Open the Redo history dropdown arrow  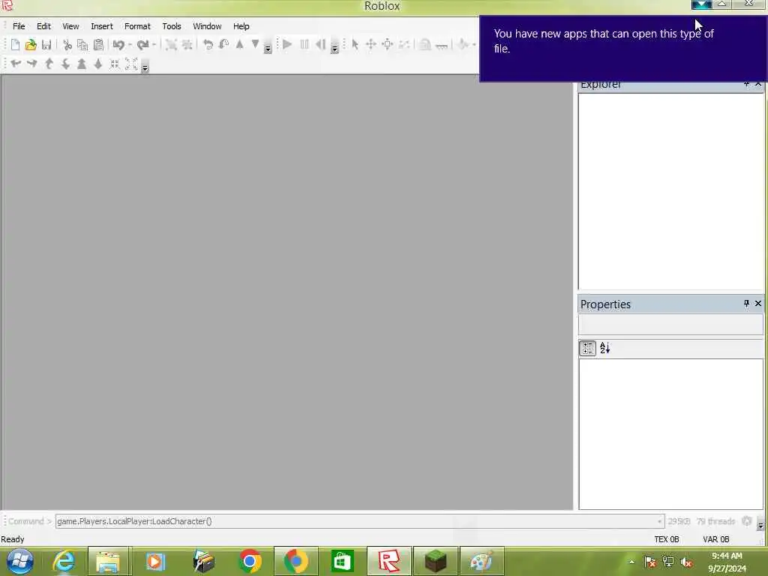pyautogui.click(x=154, y=45)
